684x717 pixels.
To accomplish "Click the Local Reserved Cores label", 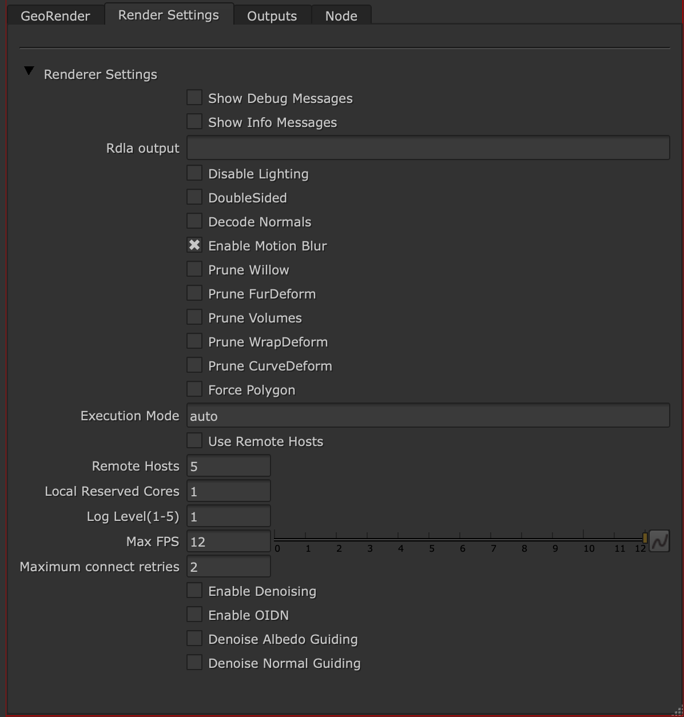I will [x=112, y=491].
